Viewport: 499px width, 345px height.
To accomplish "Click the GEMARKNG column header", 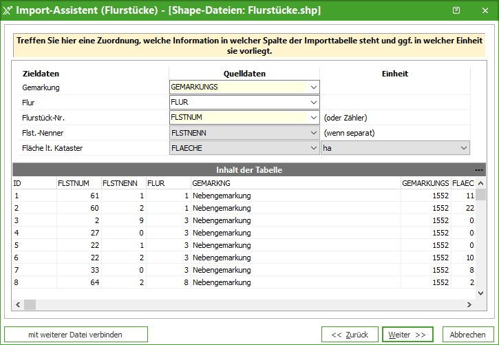I will pyautogui.click(x=295, y=184).
